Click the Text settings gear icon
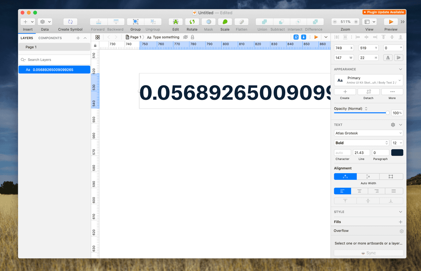This screenshot has height=271, width=421. coord(393,125)
